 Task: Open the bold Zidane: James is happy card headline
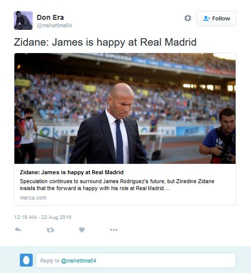pyautogui.click(x=71, y=172)
